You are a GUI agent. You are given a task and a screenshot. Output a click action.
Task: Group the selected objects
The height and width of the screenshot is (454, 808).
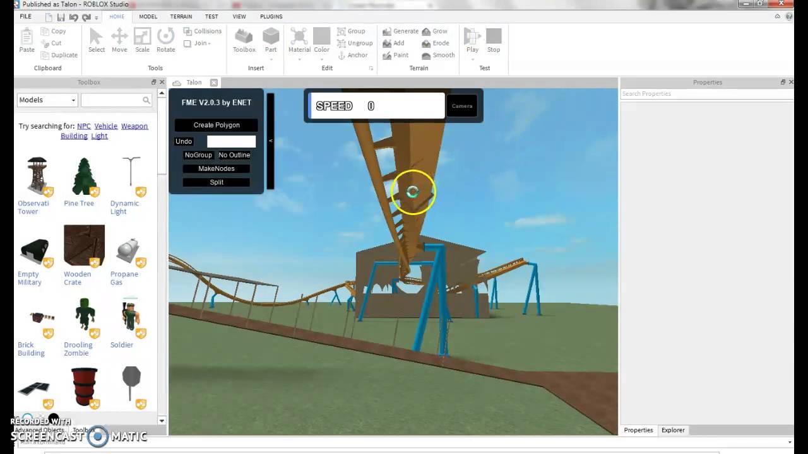pos(351,31)
